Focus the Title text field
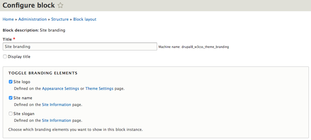311x140 pixels. (x=80, y=46)
